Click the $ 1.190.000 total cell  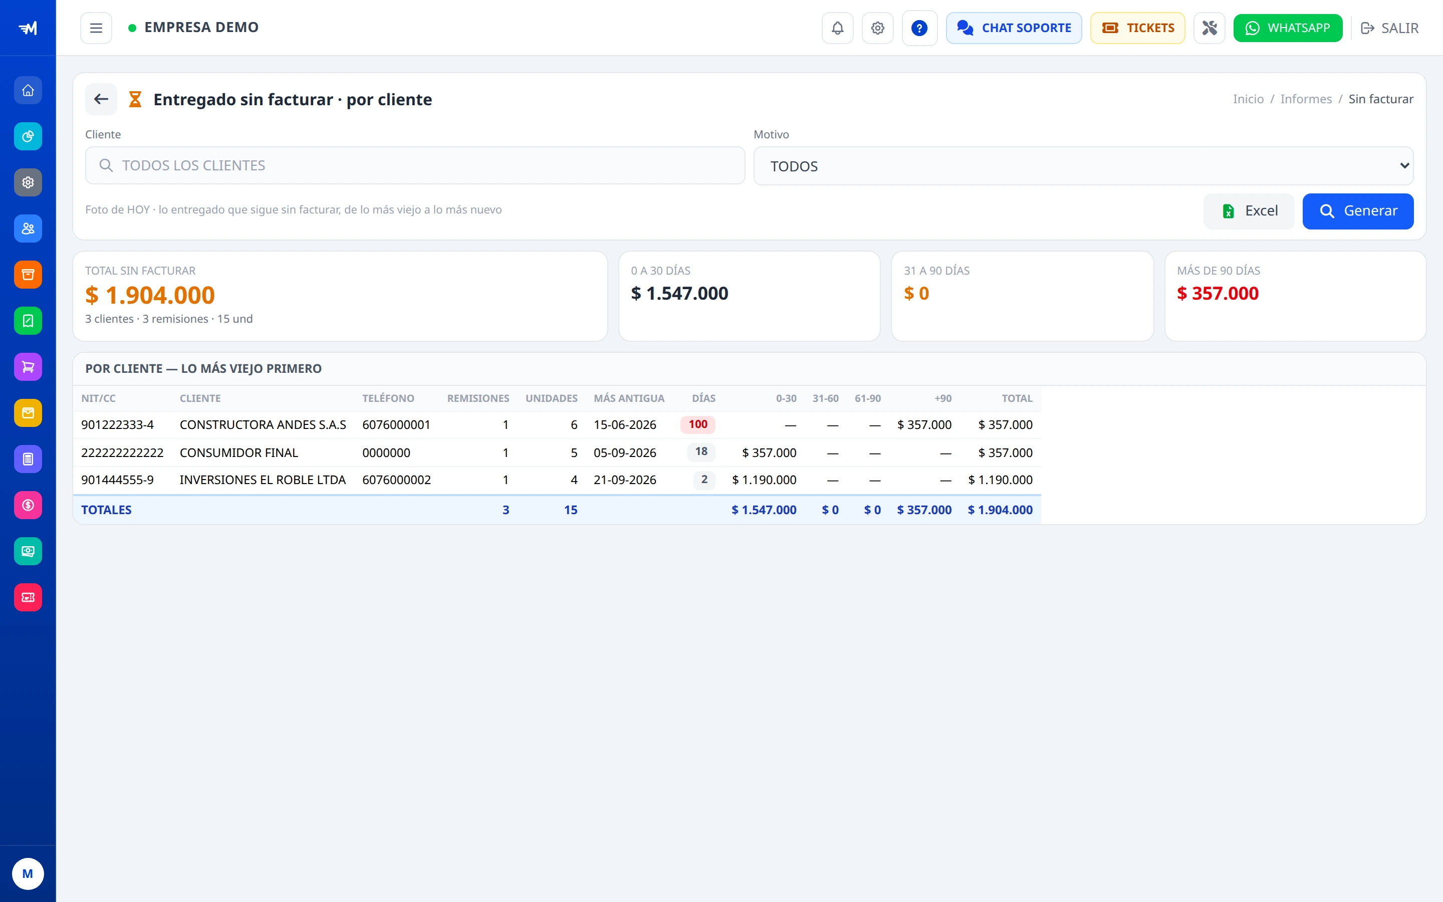click(1000, 480)
